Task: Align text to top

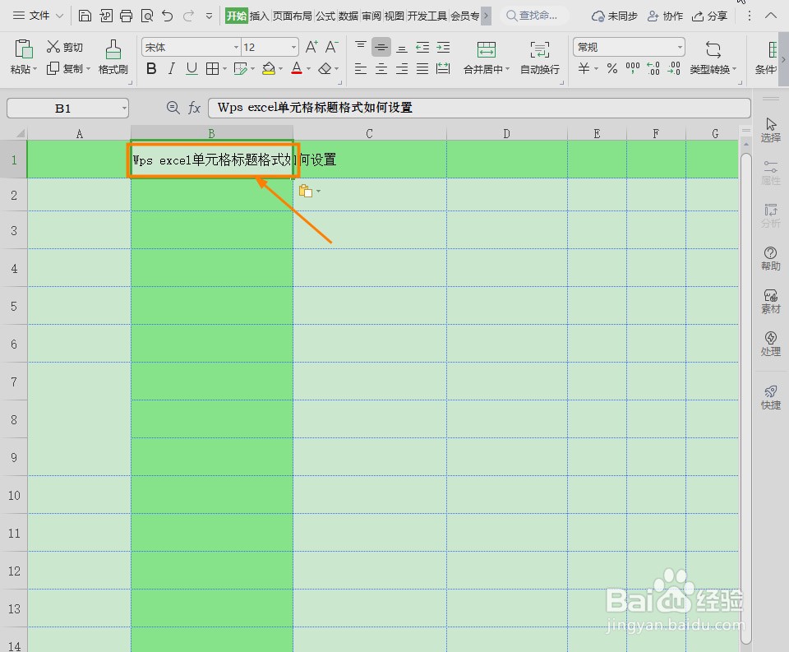Action: pos(361,47)
